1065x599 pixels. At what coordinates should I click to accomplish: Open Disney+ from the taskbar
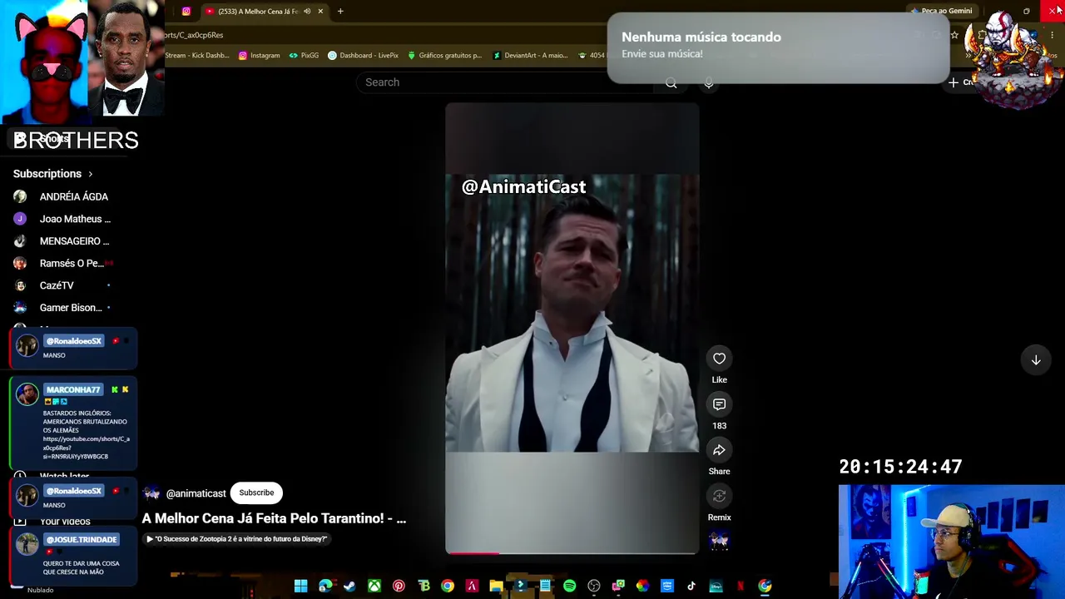click(716, 587)
